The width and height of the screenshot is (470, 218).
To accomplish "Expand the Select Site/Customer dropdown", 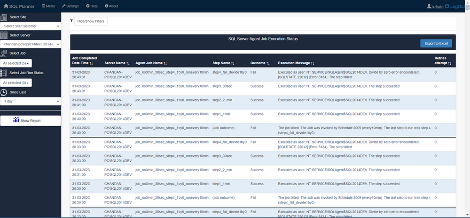I will 31,26.
